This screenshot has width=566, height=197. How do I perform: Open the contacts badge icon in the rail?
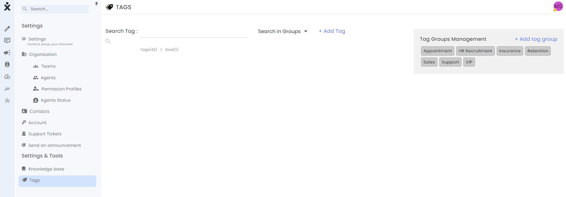click(7, 64)
